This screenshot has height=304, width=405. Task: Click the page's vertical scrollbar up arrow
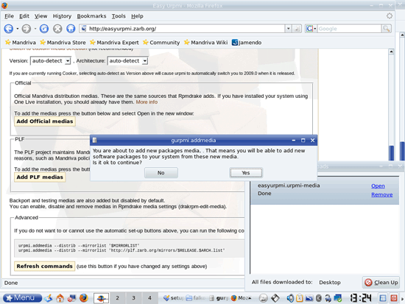pyautogui.click(x=391, y=52)
